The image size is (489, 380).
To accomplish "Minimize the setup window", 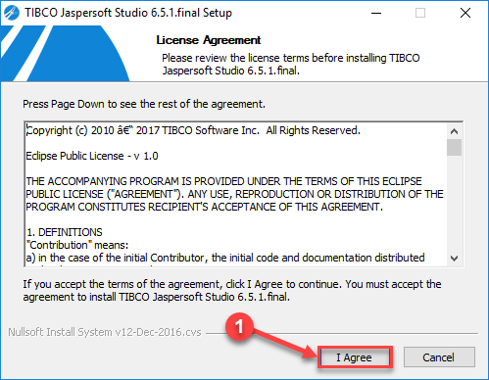I will (376, 13).
